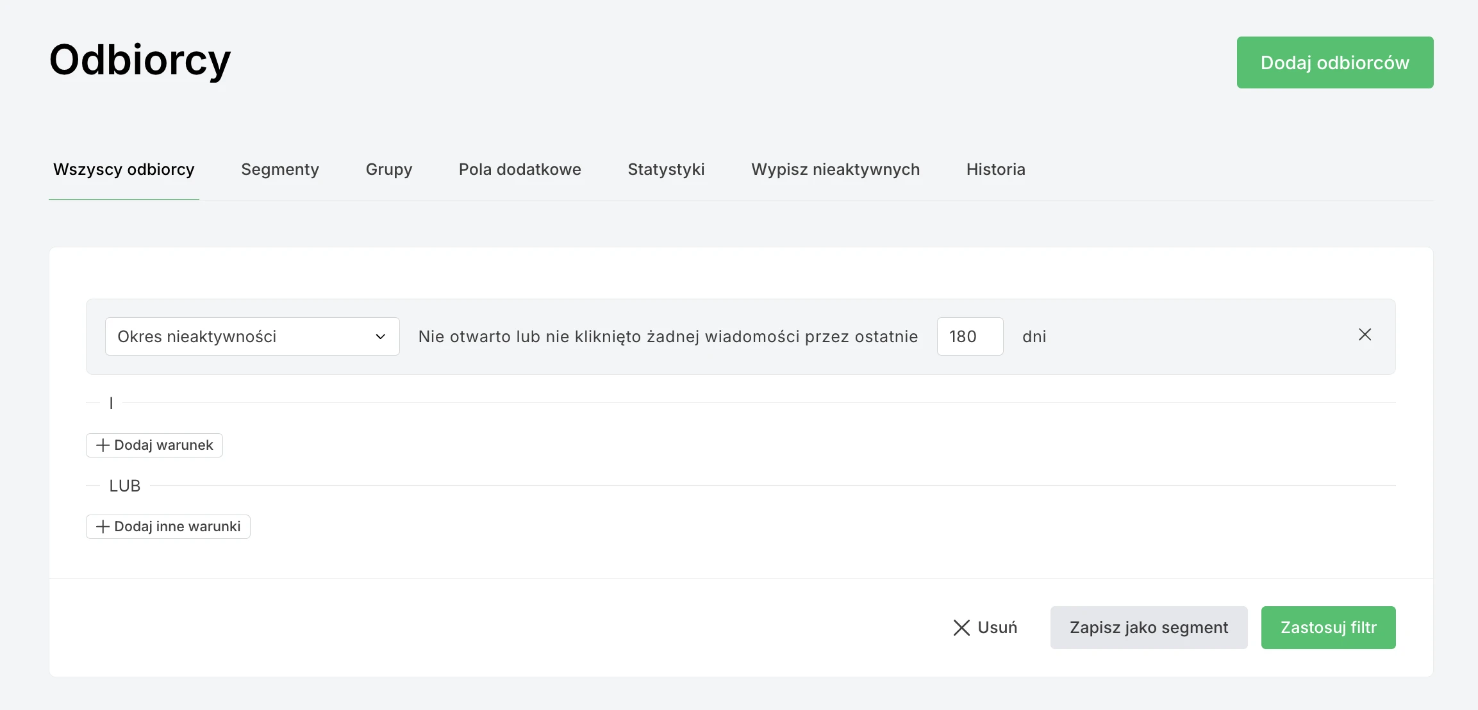
Task: Click the X icon beside Usuń
Action: [x=961, y=627]
